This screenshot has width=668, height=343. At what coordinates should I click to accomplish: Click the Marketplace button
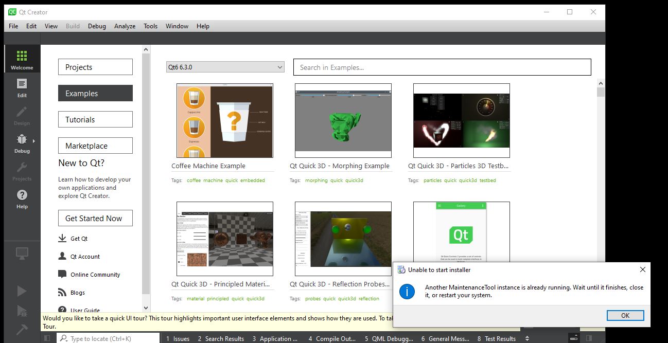[95, 146]
